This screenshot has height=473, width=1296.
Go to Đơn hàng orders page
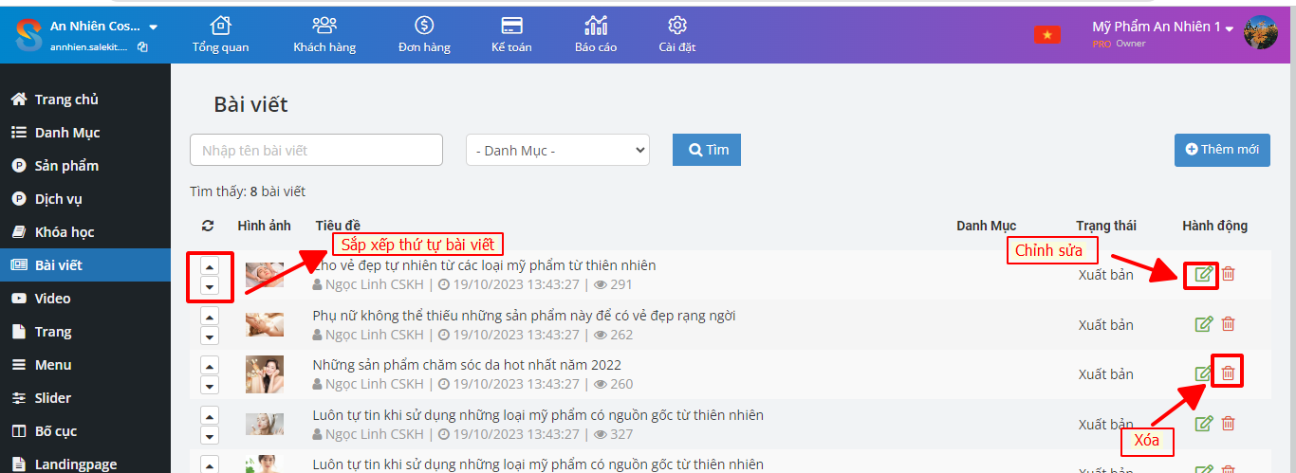coord(424,34)
